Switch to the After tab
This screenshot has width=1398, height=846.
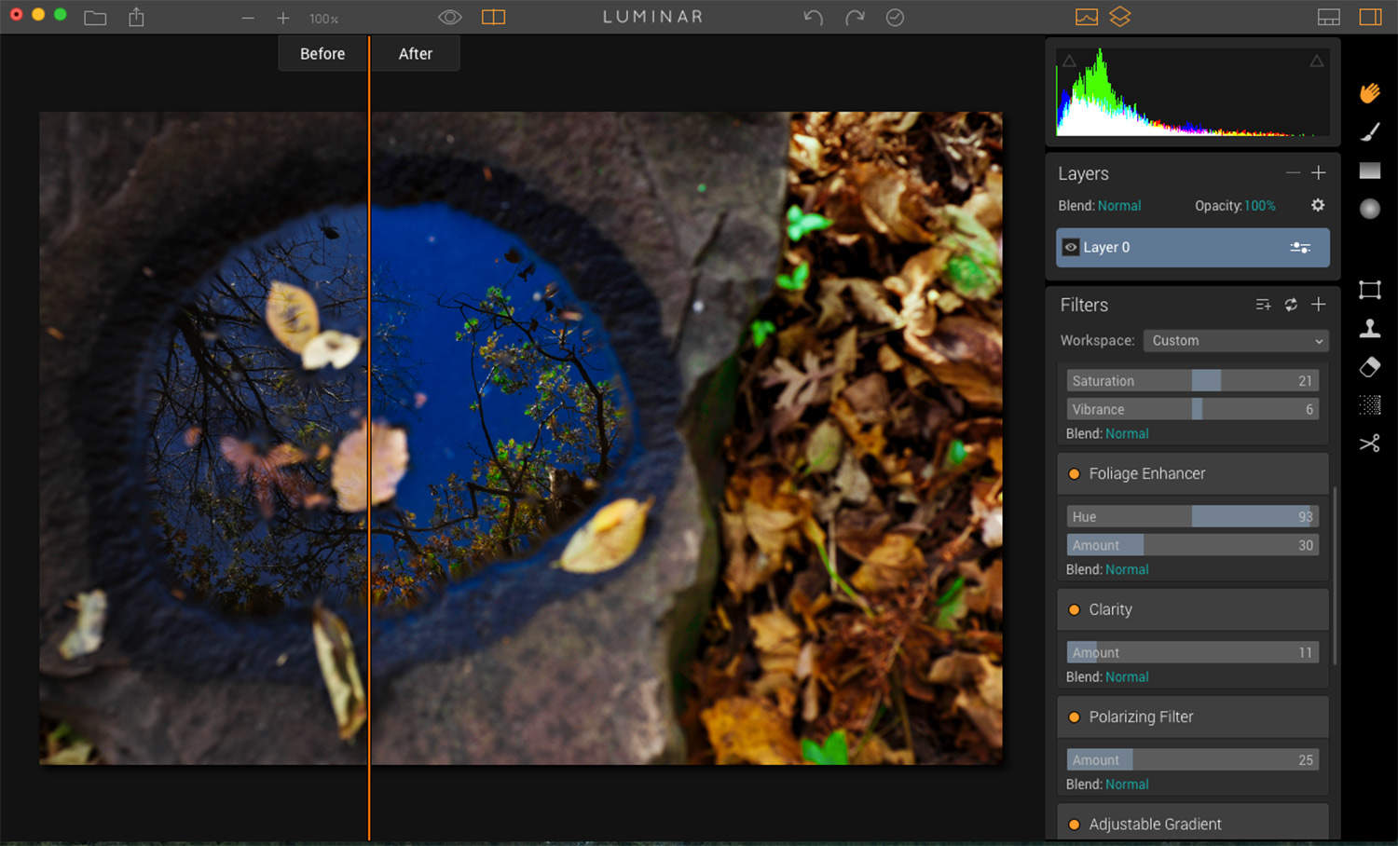click(x=415, y=53)
